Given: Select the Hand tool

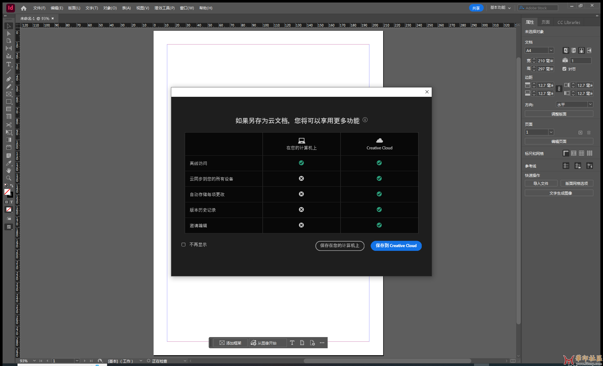Looking at the screenshot, I should (x=9, y=170).
